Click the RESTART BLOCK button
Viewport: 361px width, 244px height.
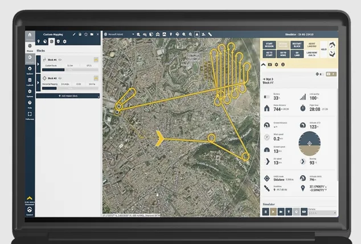[297, 45]
